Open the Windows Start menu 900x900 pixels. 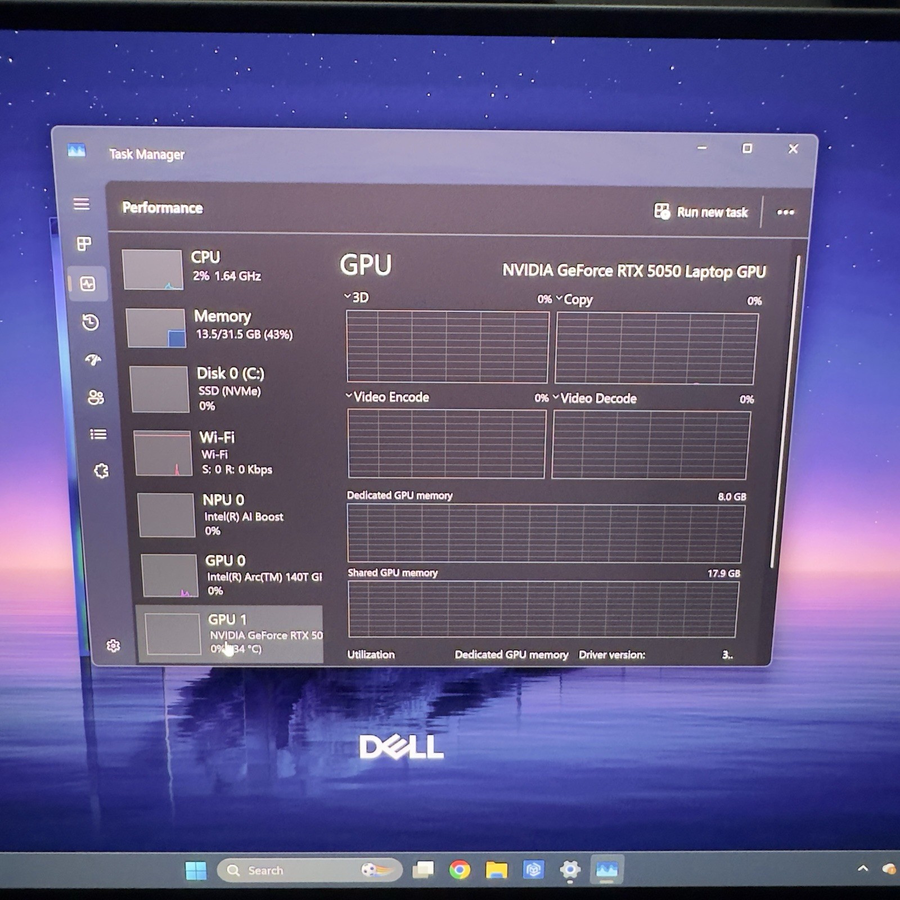pos(196,870)
